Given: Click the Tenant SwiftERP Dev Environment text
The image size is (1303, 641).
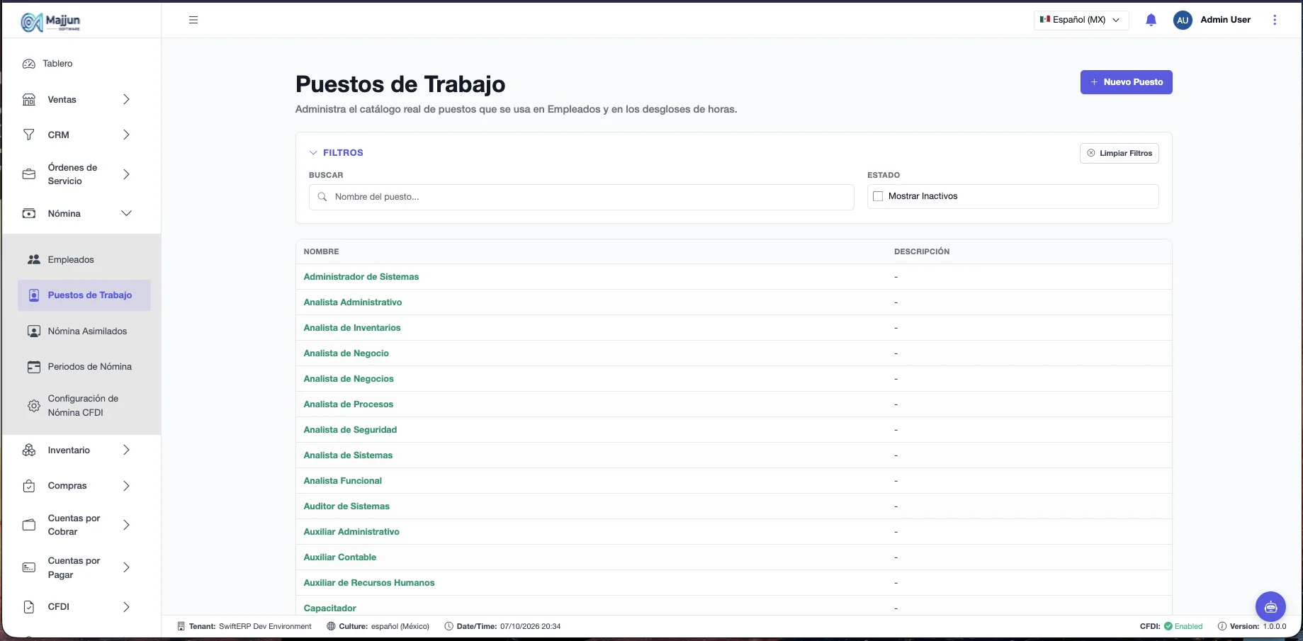Looking at the screenshot, I should [x=244, y=626].
